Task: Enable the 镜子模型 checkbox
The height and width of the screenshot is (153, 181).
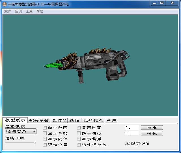Action: point(79,133)
